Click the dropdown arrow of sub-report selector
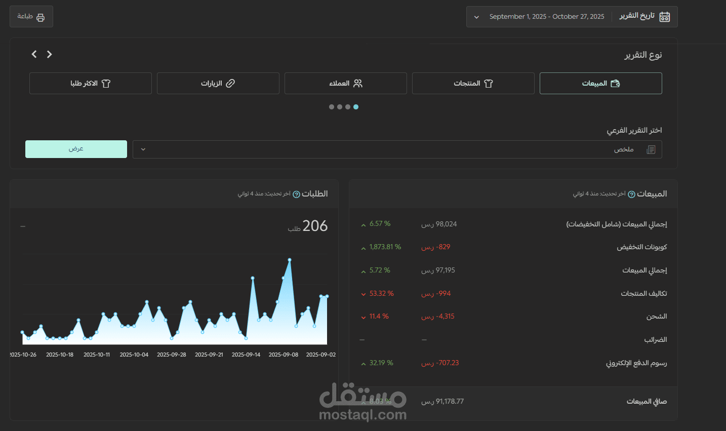 (143, 149)
